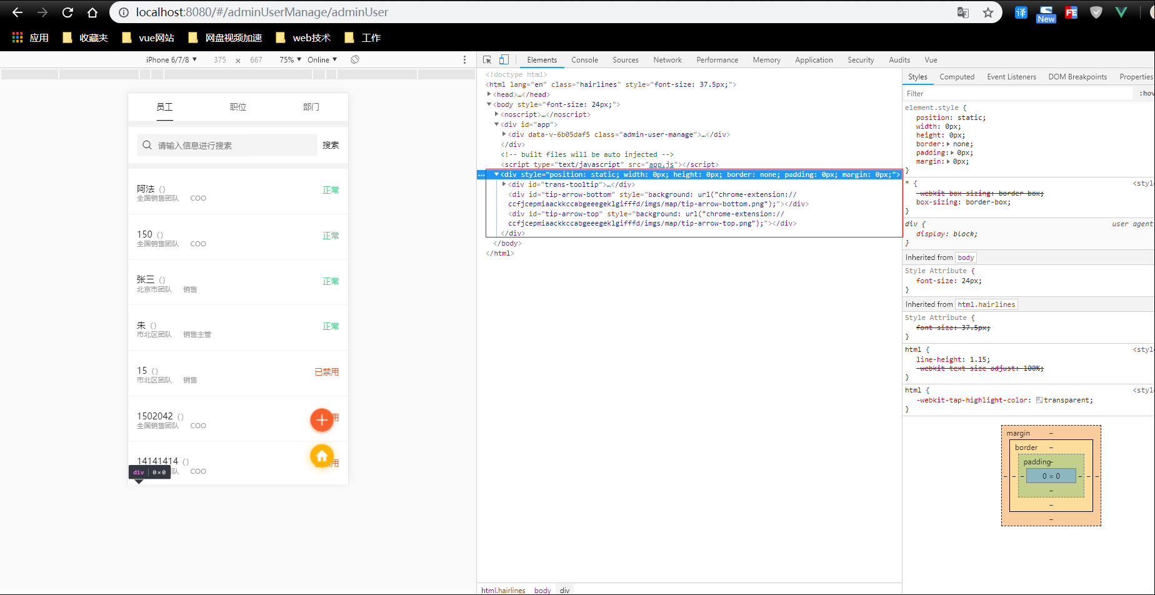The image size is (1155, 595).
Task: Toggle the device toolbar icon
Action: 504,60
